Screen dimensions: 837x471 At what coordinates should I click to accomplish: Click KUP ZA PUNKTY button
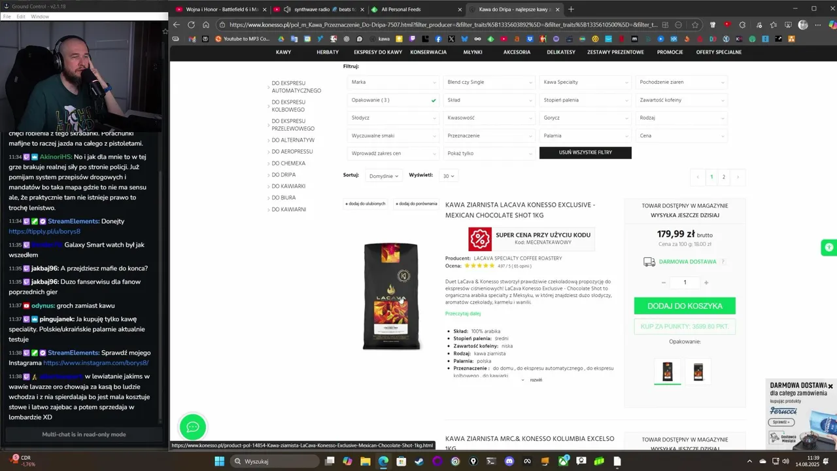pos(685,326)
